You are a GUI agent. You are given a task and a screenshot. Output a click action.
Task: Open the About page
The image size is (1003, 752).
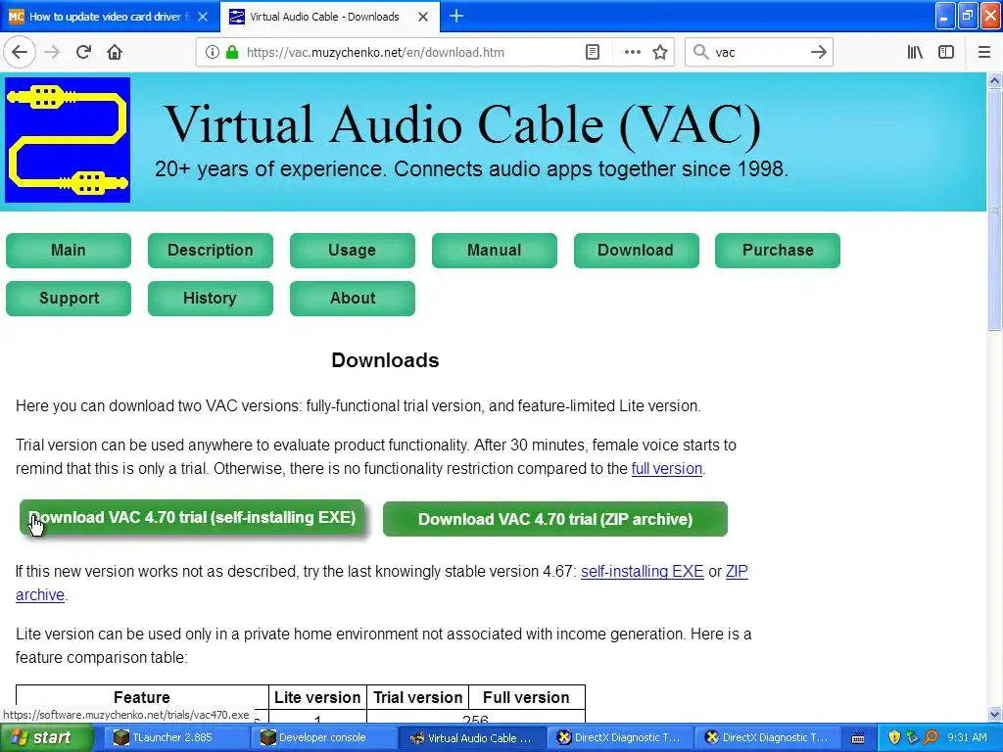pyautogui.click(x=353, y=298)
